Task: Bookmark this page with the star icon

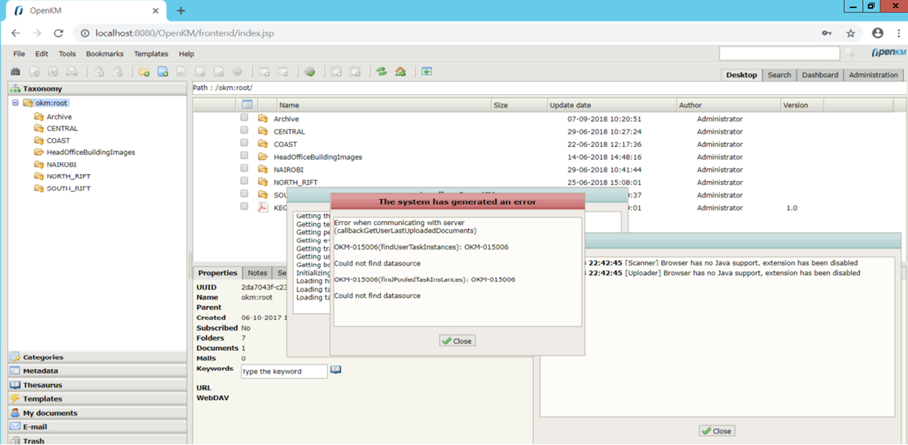Action: (x=850, y=33)
